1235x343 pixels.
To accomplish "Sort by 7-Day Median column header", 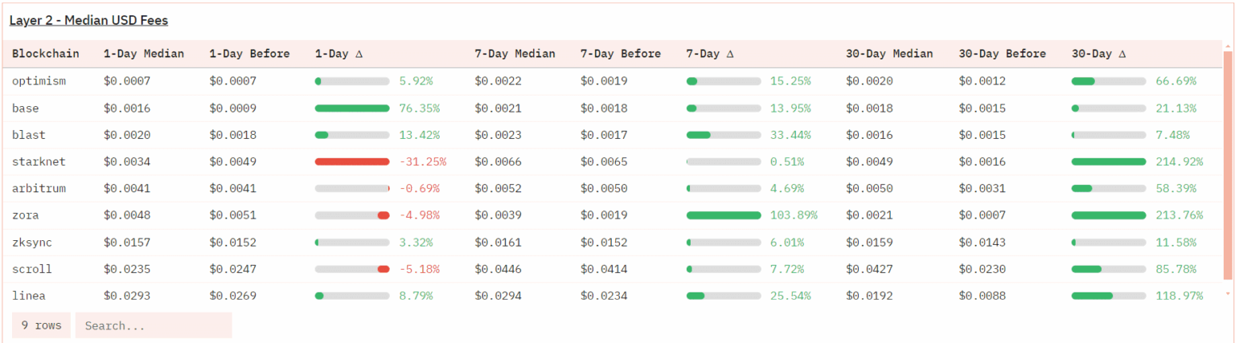I will pos(515,54).
